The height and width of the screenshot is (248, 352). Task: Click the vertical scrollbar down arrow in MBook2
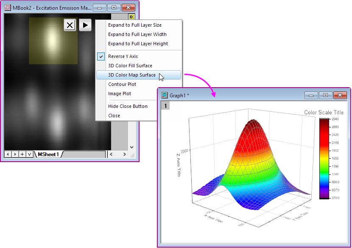(131, 147)
